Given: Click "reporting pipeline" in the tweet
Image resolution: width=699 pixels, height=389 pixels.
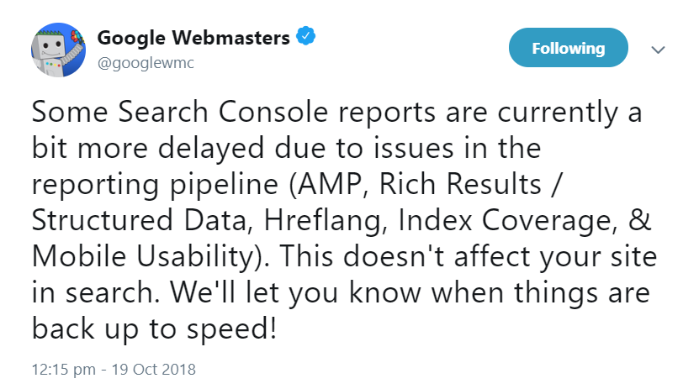Looking at the screenshot, I should tap(151, 184).
